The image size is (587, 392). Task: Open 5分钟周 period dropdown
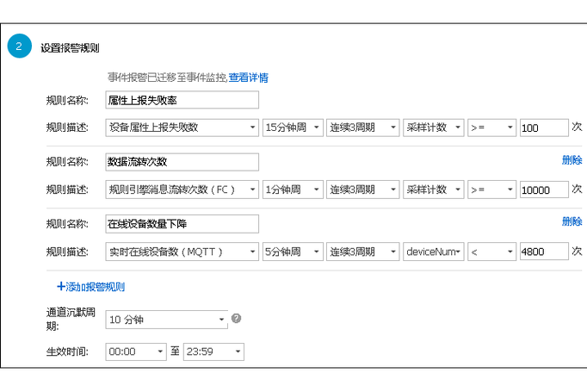click(x=293, y=252)
